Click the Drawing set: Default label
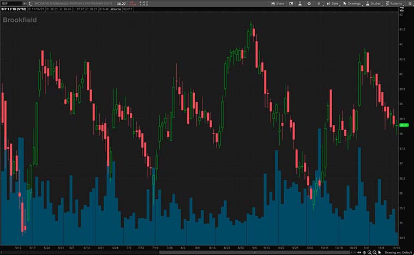The width and height of the screenshot is (414, 255). pyautogui.click(x=398, y=252)
